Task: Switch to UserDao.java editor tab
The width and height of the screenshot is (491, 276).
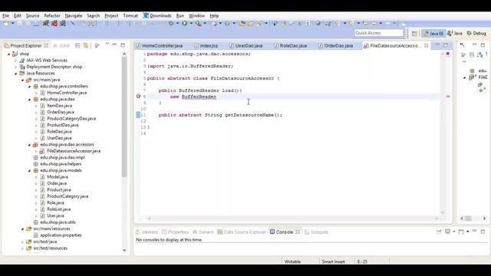Action: [245, 46]
